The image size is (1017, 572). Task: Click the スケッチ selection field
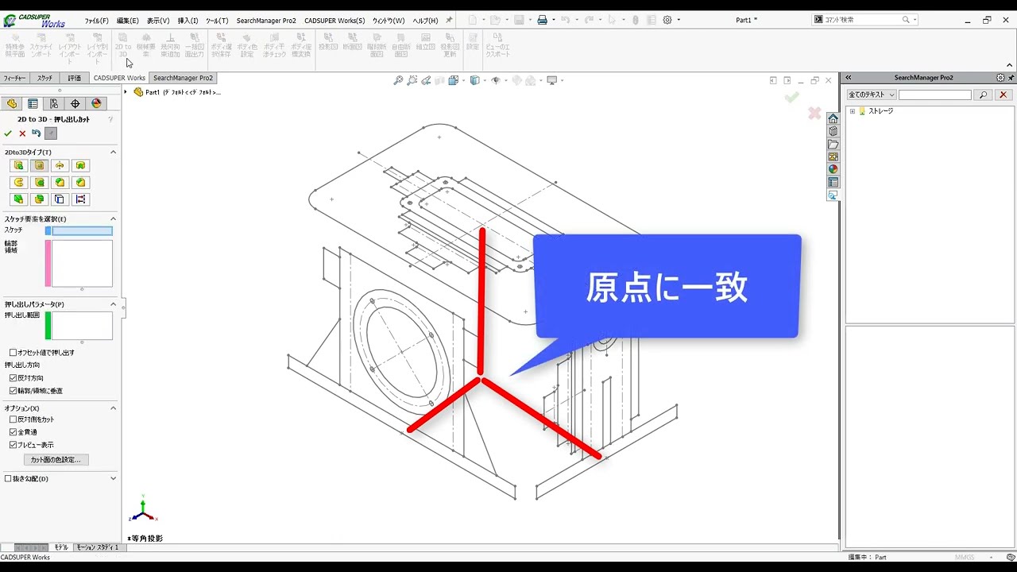[82, 231]
